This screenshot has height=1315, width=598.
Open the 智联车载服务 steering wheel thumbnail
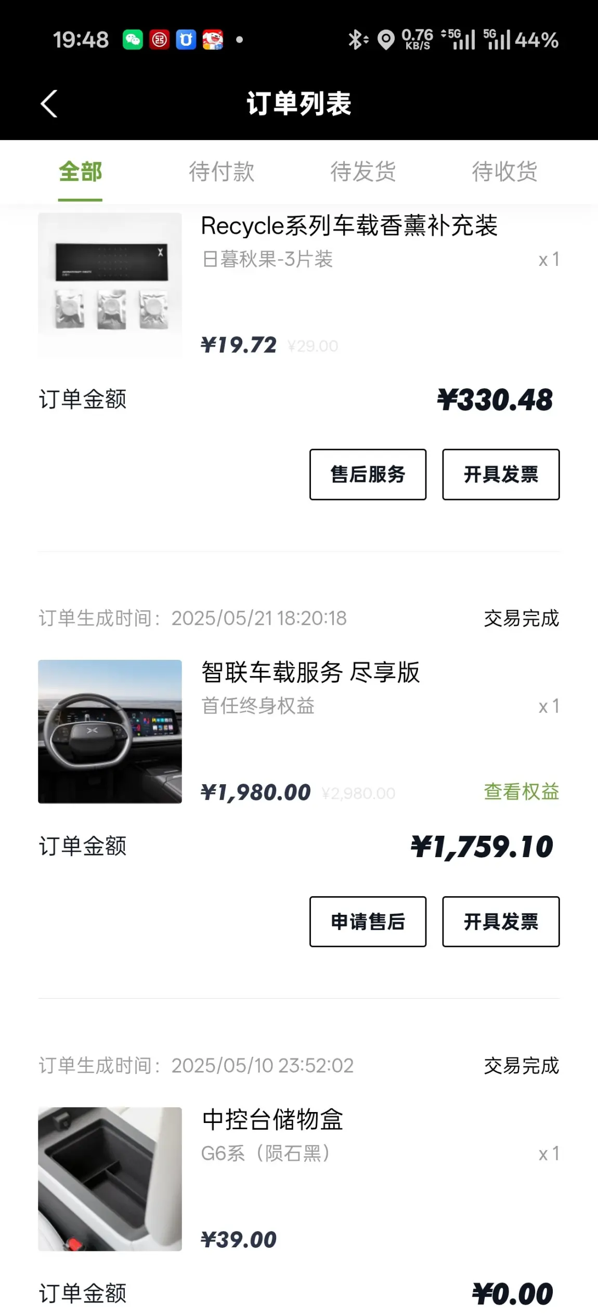click(110, 732)
